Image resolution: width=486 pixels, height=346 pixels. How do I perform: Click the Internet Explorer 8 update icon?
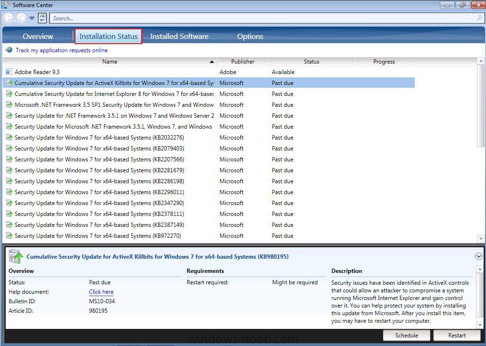click(x=10, y=94)
